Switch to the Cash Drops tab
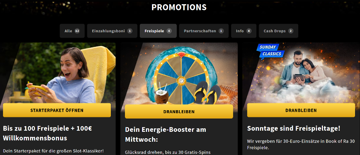The width and height of the screenshot is (360, 155). [278, 31]
